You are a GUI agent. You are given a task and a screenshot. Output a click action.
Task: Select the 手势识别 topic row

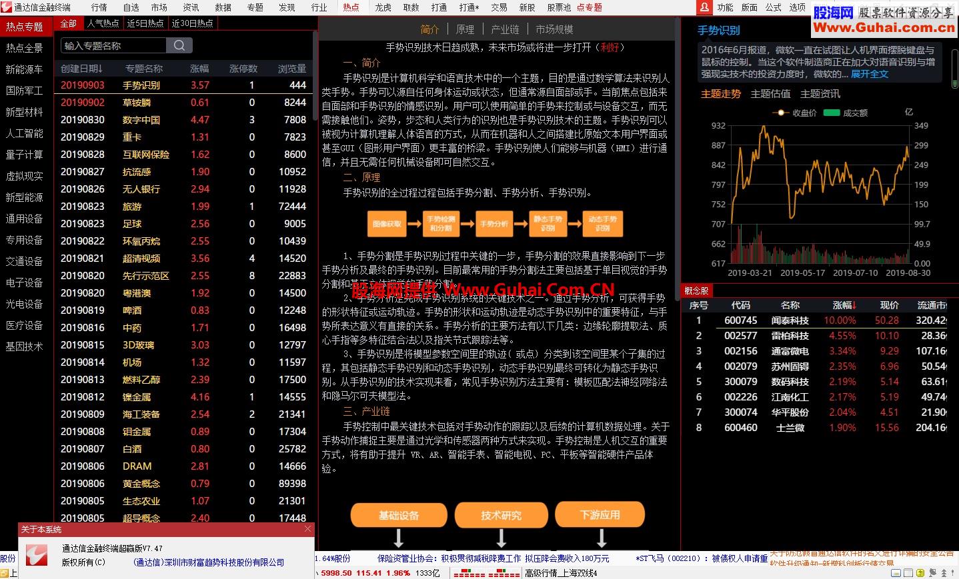click(x=183, y=85)
